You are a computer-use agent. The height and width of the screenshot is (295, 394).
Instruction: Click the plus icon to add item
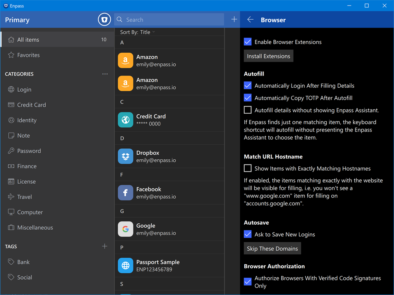pyautogui.click(x=234, y=19)
